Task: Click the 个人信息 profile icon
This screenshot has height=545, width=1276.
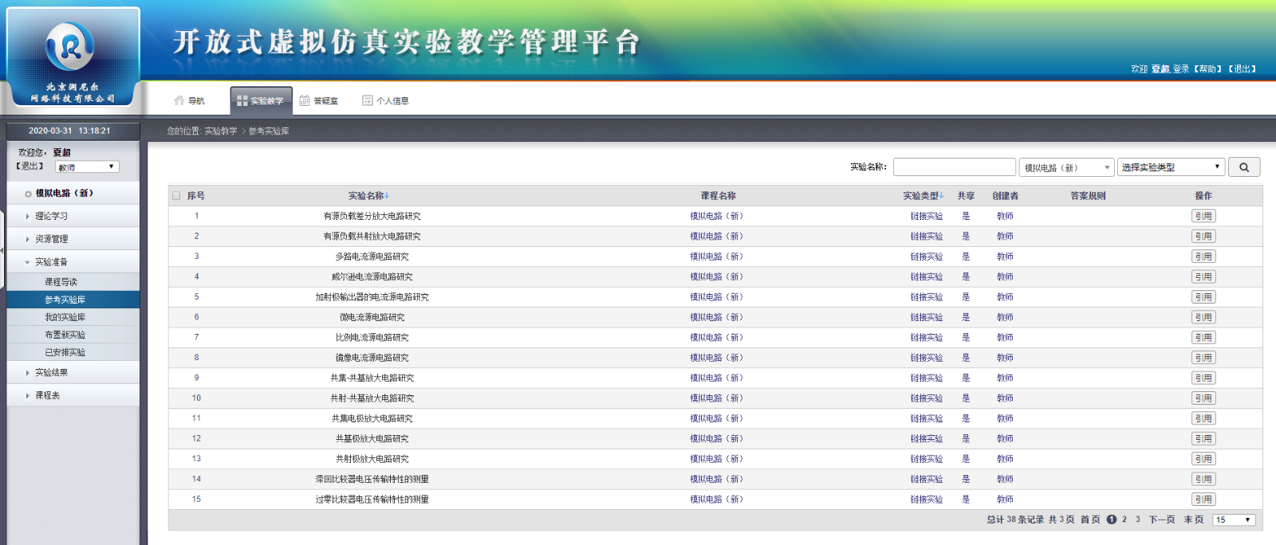Action: (368, 100)
